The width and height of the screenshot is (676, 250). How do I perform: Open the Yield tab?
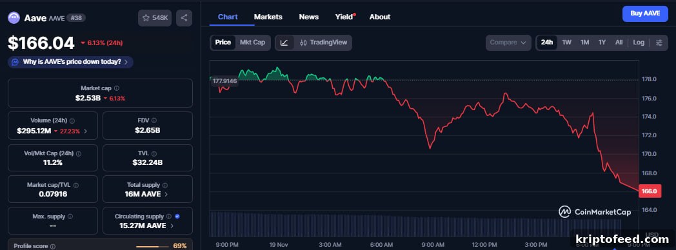pyautogui.click(x=344, y=17)
